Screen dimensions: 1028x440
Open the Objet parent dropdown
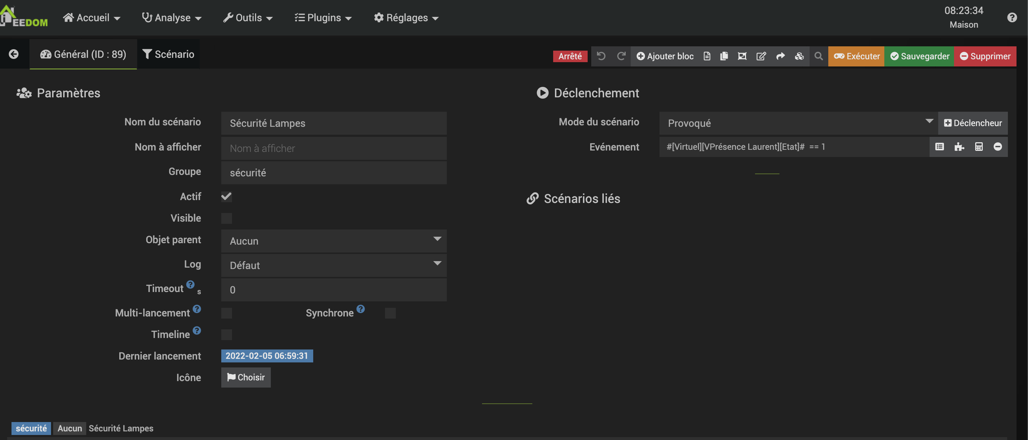pyautogui.click(x=334, y=241)
